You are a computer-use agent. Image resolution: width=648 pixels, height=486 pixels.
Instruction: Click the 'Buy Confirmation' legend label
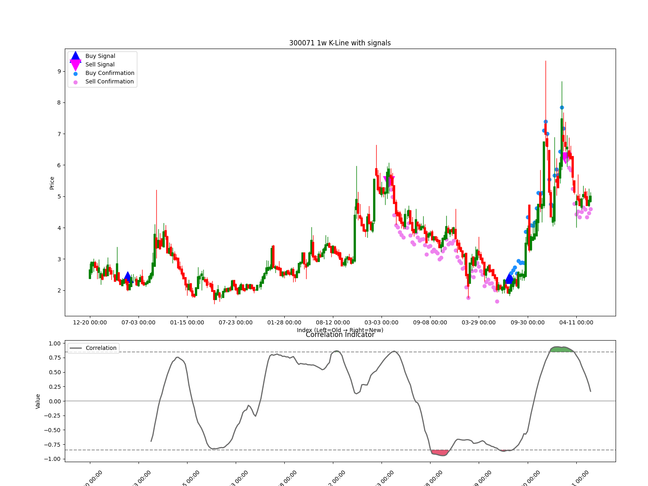point(110,73)
